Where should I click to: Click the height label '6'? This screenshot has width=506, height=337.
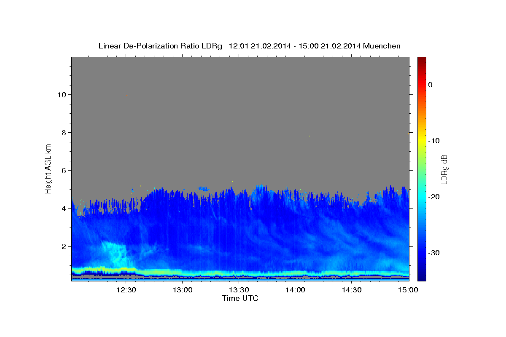point(64,170)
